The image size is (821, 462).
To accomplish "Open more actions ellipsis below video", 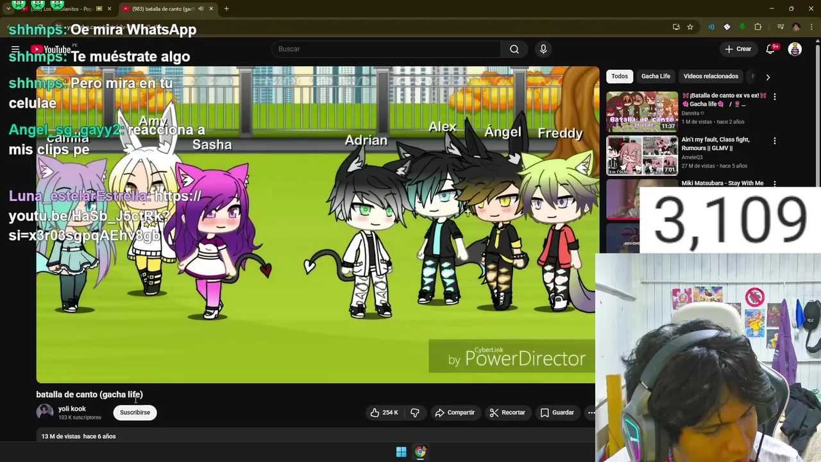I will tap(591, 413).
